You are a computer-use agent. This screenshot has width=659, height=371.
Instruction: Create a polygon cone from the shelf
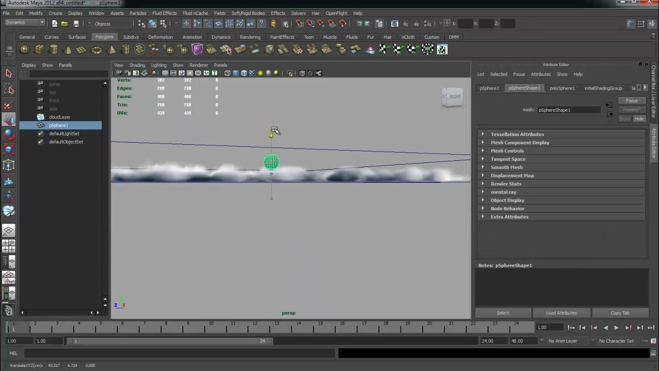(68, 49)
